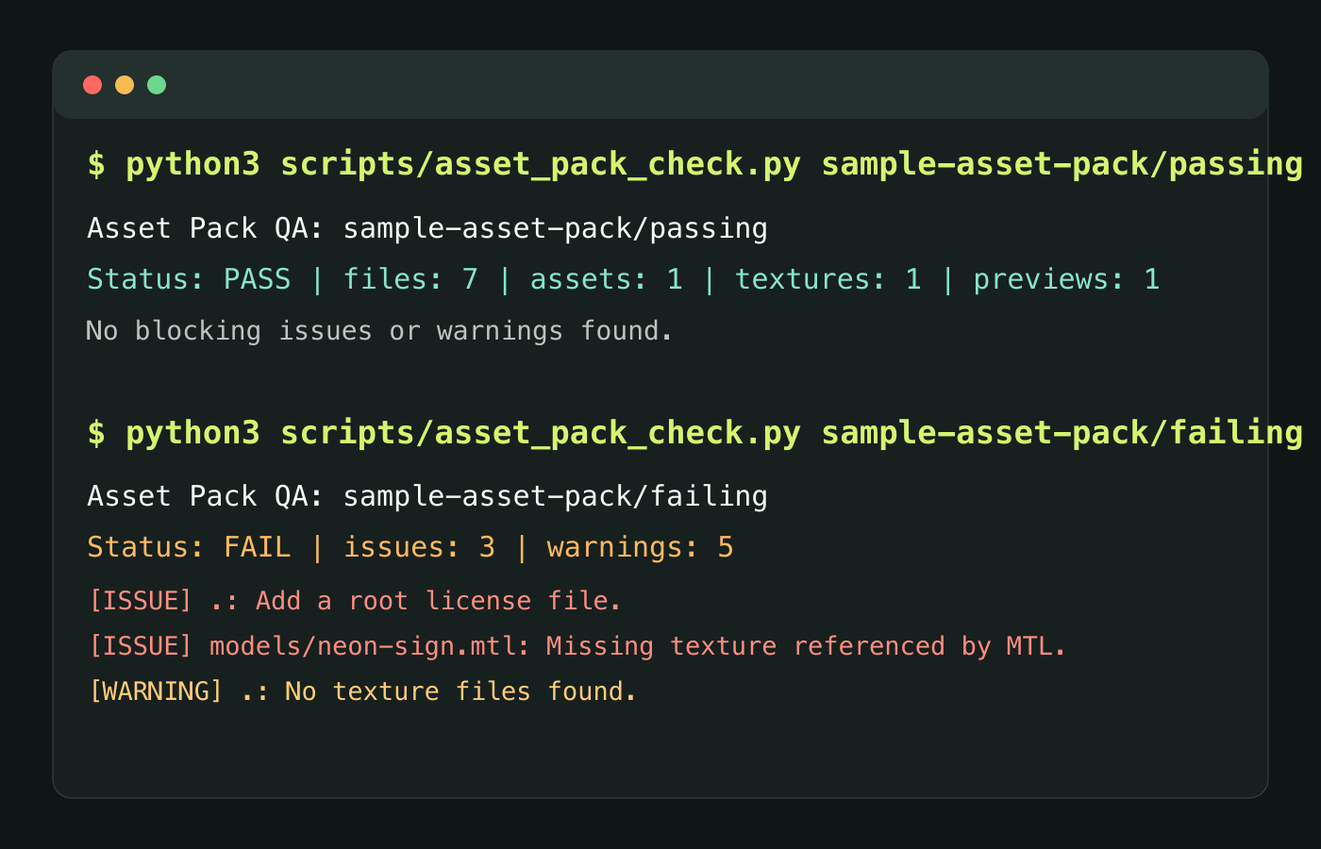Click '[ISSUE] .: Add a root license file.'

tap(355, 601)
